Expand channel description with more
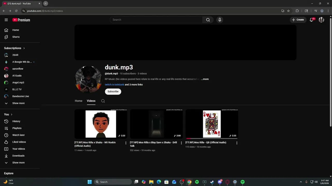332x186 pixels. point(205,79)
